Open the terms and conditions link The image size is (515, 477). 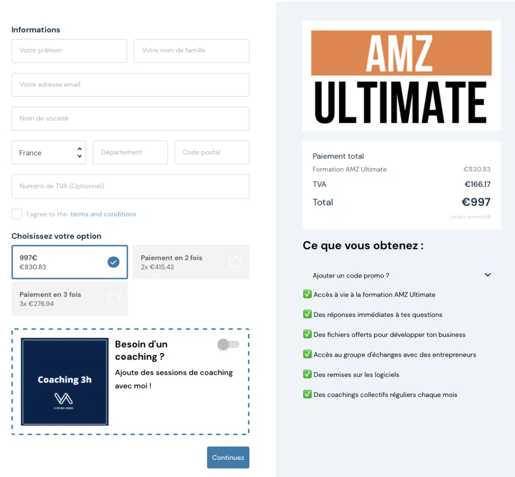(103, 214)
